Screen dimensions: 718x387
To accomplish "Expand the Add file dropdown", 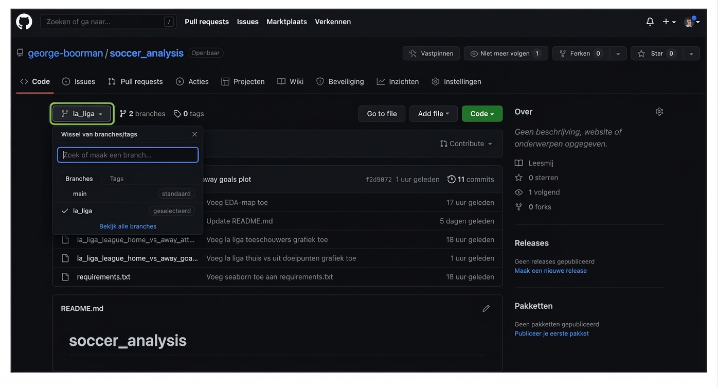I will click(x=433, y=113).
